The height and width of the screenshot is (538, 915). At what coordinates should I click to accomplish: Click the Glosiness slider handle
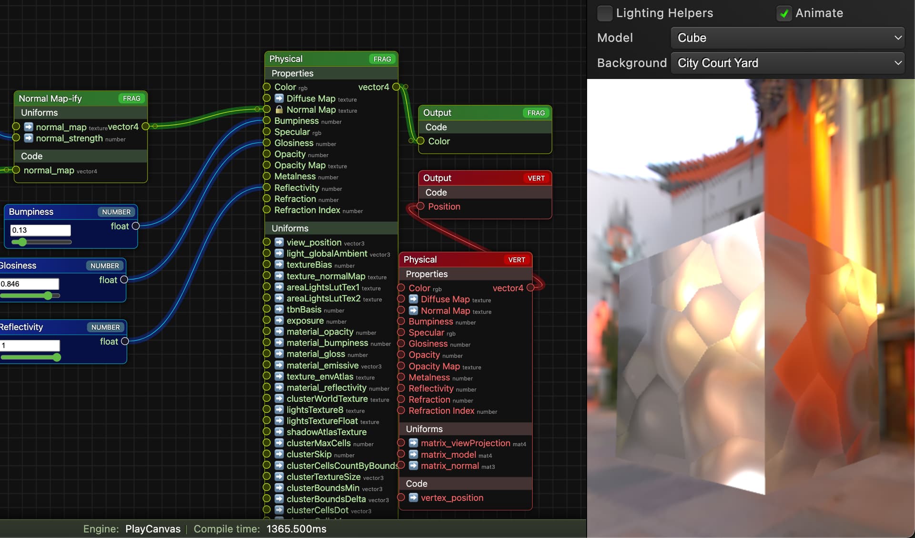pos(48,296)
